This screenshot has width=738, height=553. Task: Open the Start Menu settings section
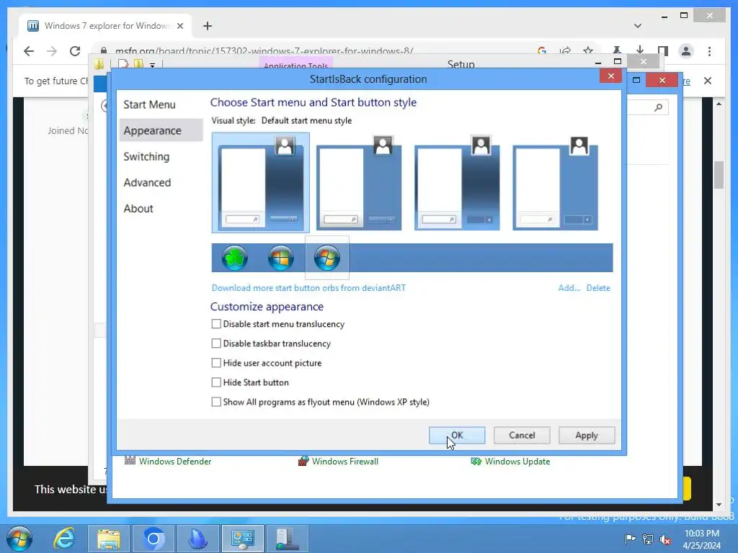click(149, 104)
